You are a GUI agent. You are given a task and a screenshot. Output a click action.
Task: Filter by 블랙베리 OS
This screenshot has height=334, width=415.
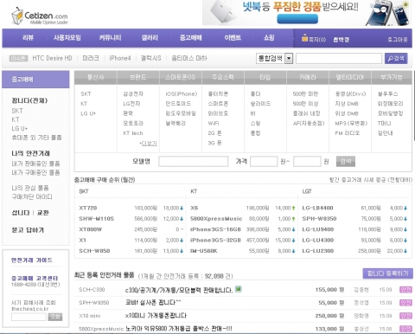[x=176, y=124]
